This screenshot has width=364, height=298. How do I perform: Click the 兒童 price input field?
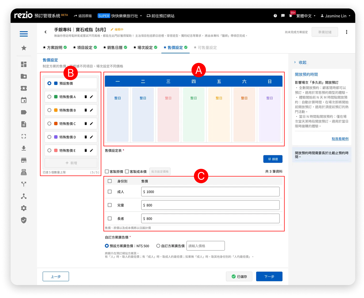tap(210, 205)
